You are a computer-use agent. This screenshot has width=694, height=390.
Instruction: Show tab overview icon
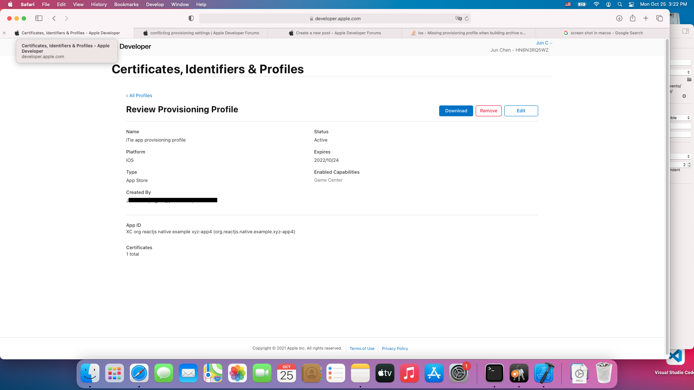[x=659, y=18]
